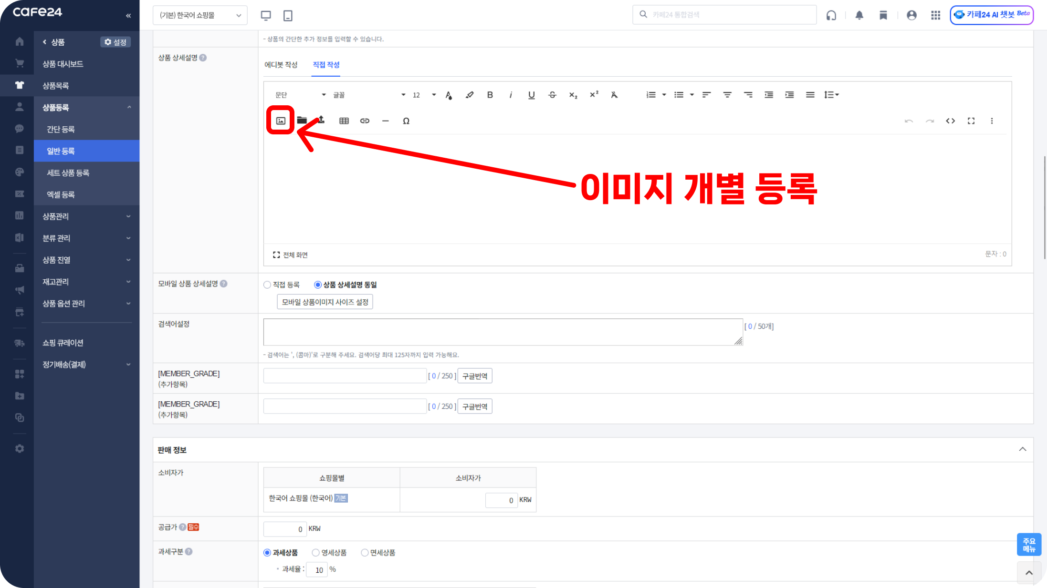The width and height of the screenshot is (1047, 588).
Task: Click the insert link icon
Action: click(365, 121)
